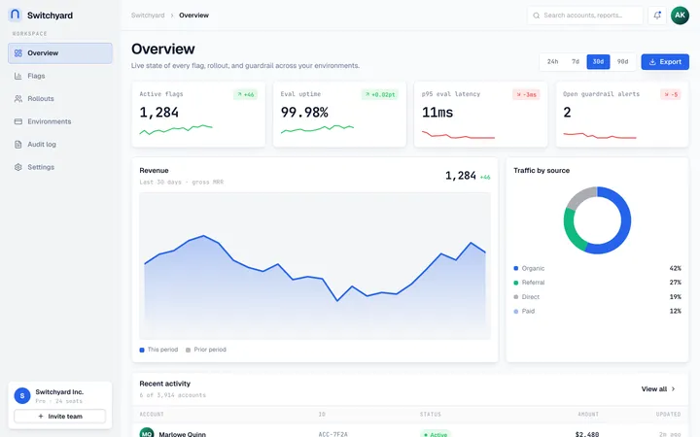Toggle the Prior period legend swatch
The width and height of the screenshot is (700, 437).
188,350
